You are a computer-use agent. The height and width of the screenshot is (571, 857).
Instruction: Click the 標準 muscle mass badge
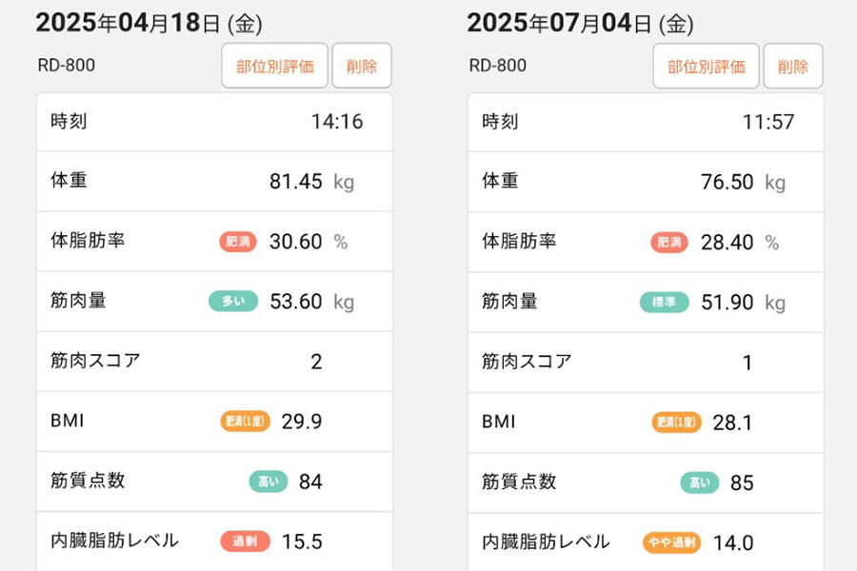pos(664,303)
